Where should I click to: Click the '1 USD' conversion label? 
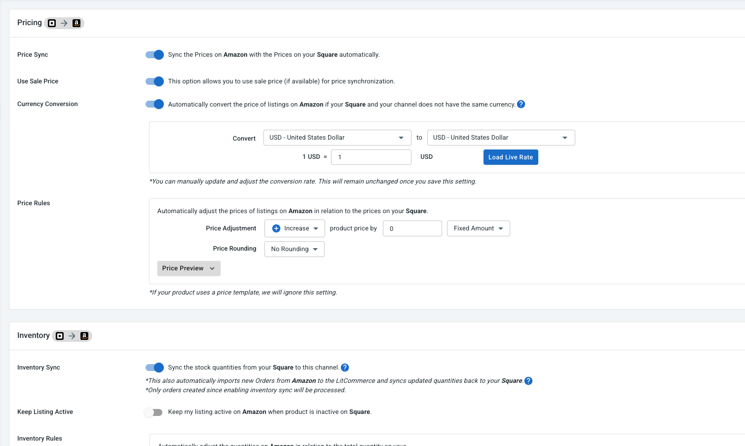coord(311,157)
